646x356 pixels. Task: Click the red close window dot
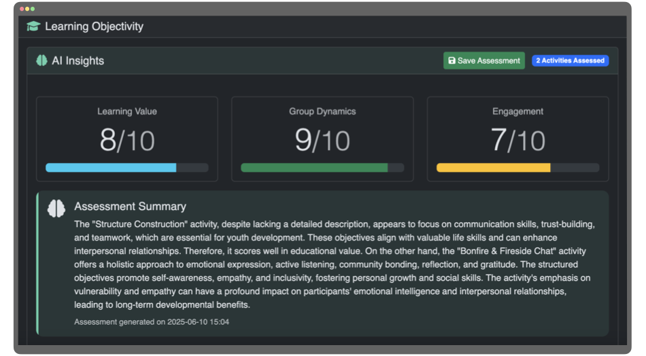tap(22, 9)
